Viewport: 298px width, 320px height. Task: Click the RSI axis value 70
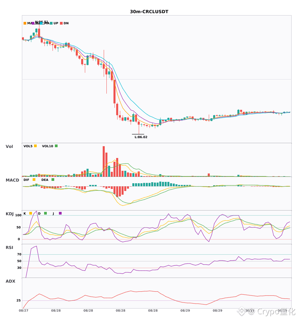coord(19,254)
